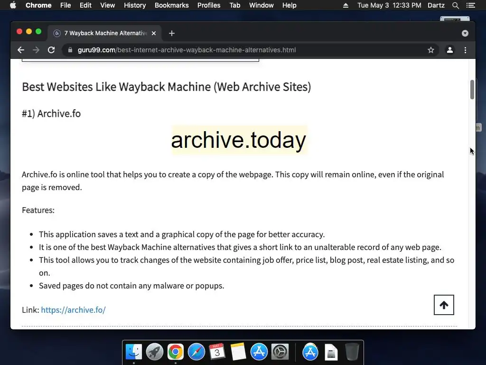Open the Chrome application menu
This screenshot has width=486, height=365.
(38, 5)
